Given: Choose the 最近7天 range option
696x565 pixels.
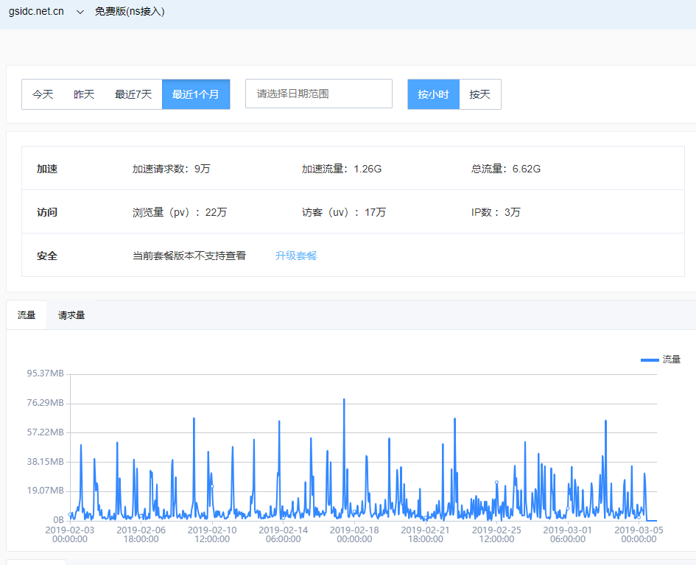Looking at the screenshot, I should pyautogui.click(x=133, y=94).
